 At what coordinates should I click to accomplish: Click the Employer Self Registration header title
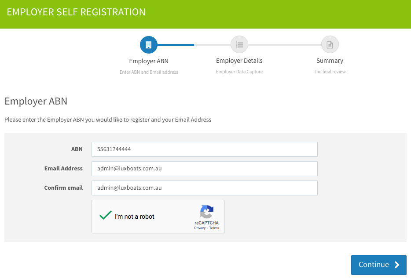pos(76,12)
